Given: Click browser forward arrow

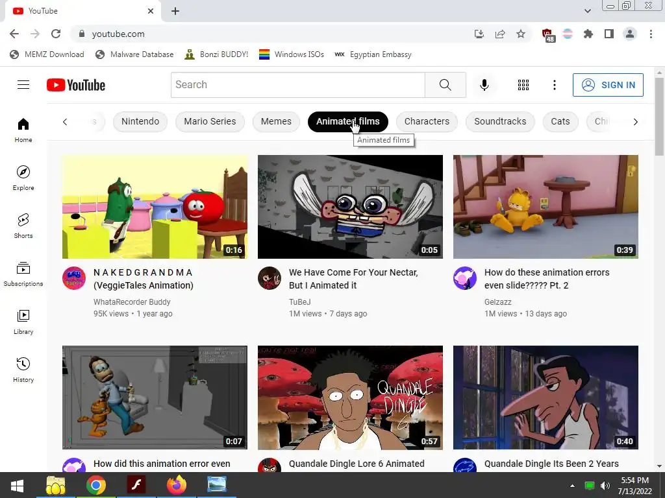Looking at the screenshot, I should click(35, 34).
